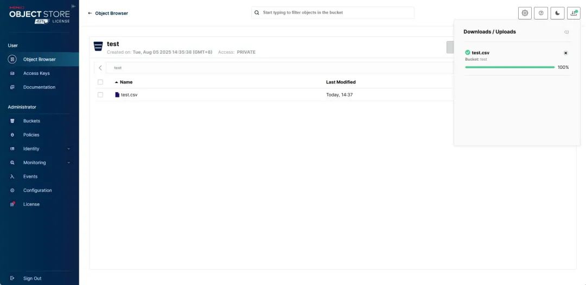
Task: Remove the test.csv upload entry
Action: tap(565, 53)
